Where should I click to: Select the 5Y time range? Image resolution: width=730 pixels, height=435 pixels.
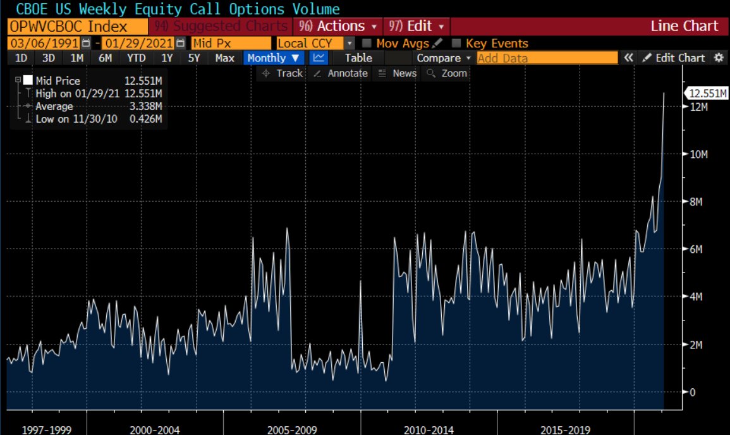pos(194,58)
